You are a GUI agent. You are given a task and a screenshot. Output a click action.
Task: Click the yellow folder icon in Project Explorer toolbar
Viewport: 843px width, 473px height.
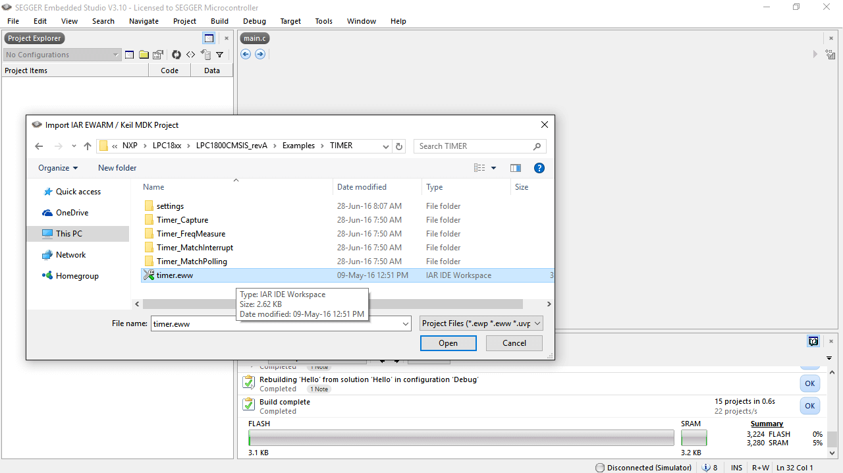[144, 55]
